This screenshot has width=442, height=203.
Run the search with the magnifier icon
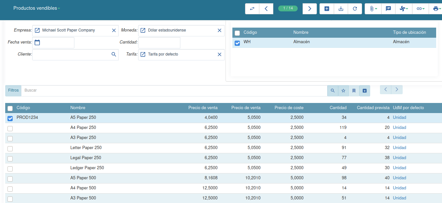(x=332, y=91)
